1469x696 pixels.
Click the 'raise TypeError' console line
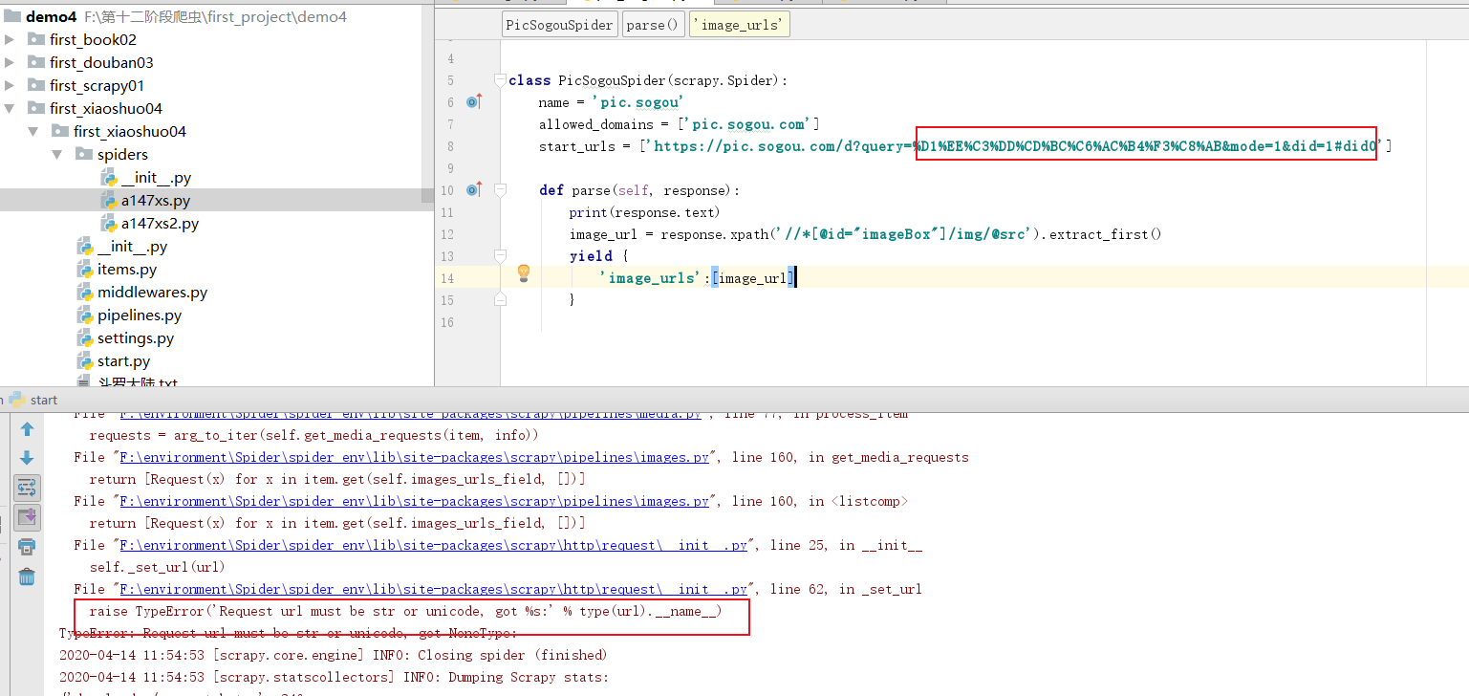click(405, 611)
